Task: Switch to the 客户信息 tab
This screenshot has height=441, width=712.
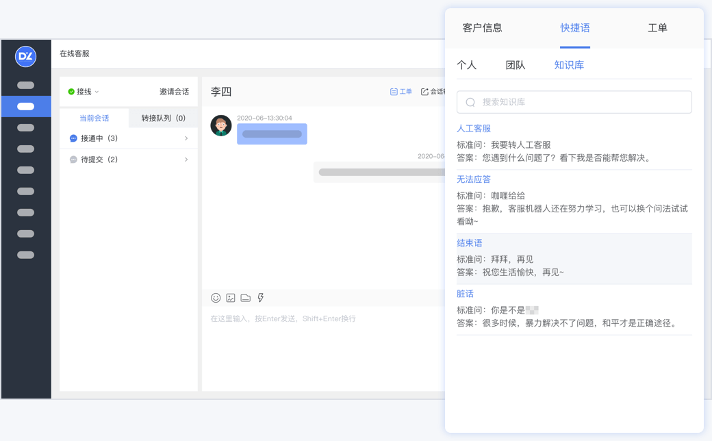Action: [x=483, y=28]
